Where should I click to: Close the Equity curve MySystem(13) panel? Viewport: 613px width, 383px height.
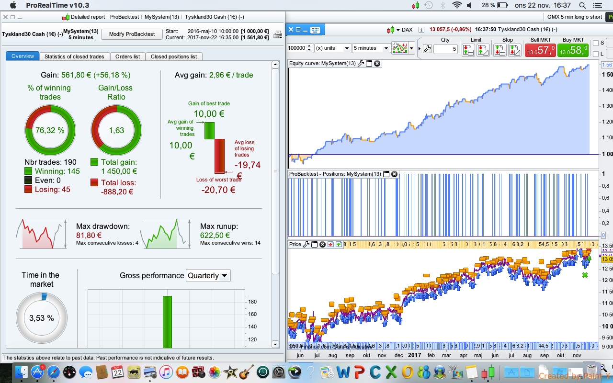coord(377,63)
